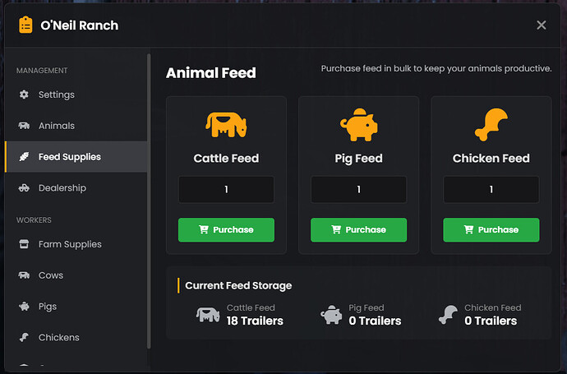Viewport: 567px width, 374px height.
Task: Purchase Pig Feed
Action: [x=358, y=230]
